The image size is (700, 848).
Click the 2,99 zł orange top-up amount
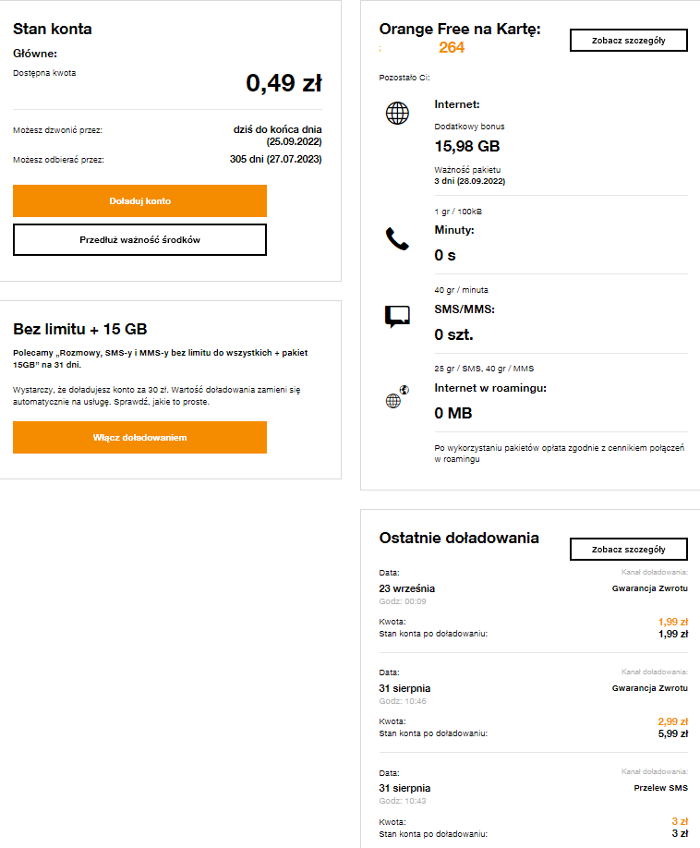672,721
